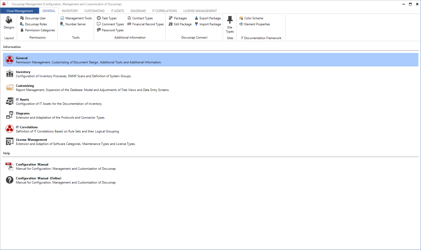Switch to the DIAGRAMS ribbon tab
421x250 pixels.
coord(138,11)
